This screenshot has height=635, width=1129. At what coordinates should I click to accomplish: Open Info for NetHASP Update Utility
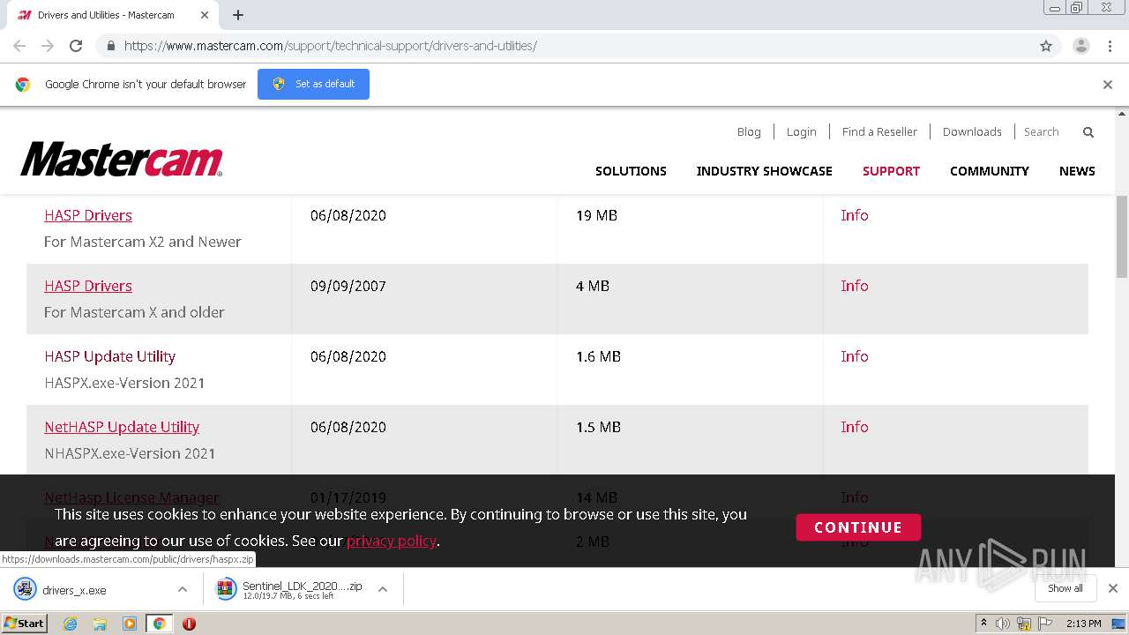(855, 427)
